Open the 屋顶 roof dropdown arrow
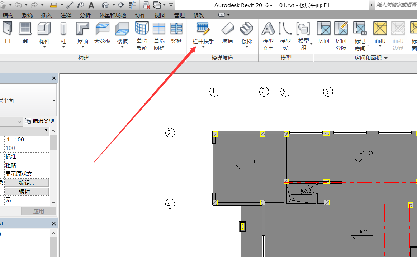Screen dimensions: 417x257 tap(83, 47)
